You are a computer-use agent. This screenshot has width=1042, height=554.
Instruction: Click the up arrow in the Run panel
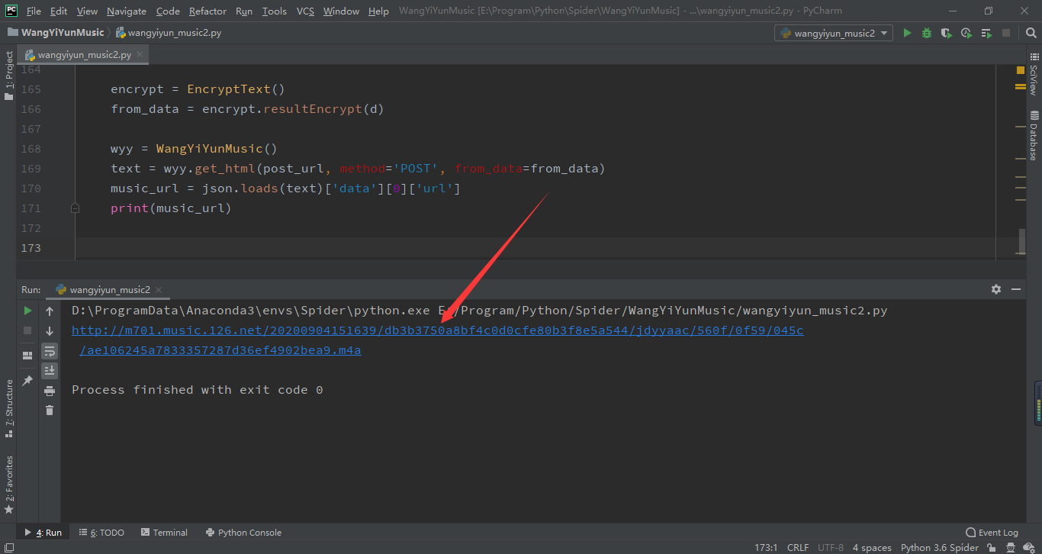click(x=50, y=311)
